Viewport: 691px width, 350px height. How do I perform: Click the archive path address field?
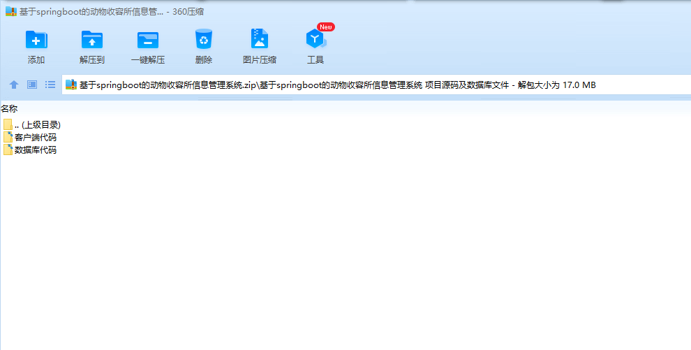point(376,85)
